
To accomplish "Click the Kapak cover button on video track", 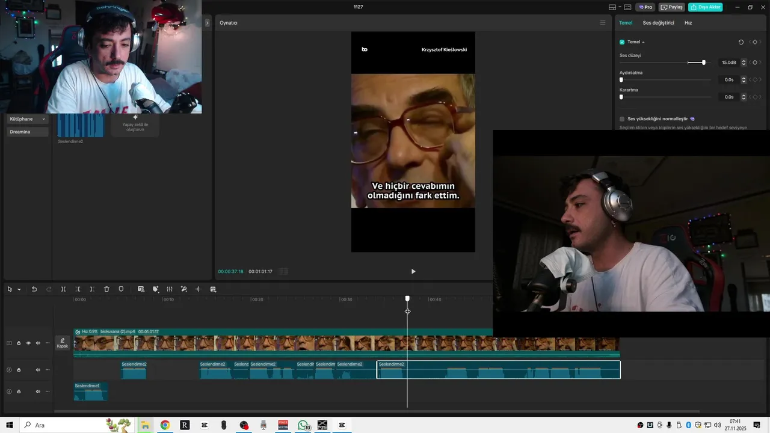I will pyautogui.click(x=63, y=343).
